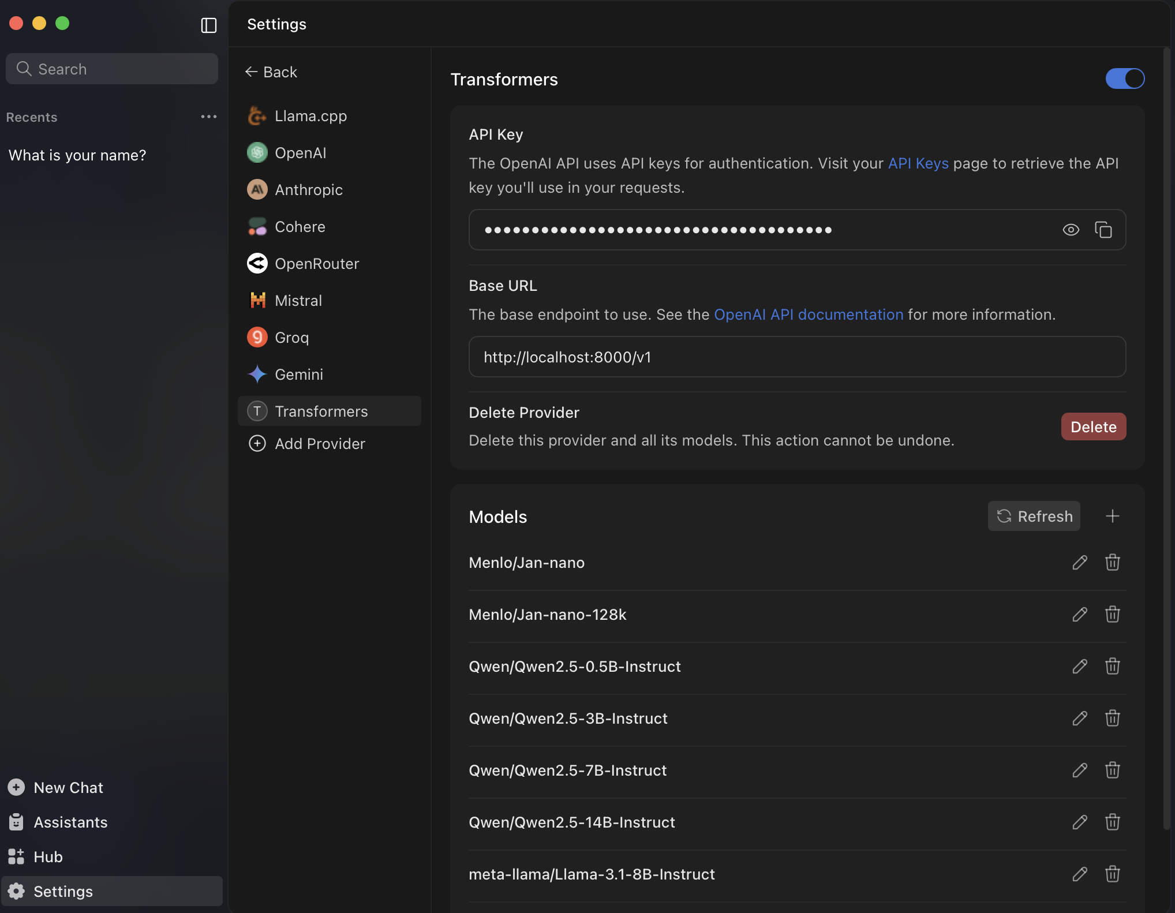Edit the Qwen2.5-14B-Instruct model settings
Image resolution: width=1175 pixels, height=913 pixels.
tap(1080, 822)
